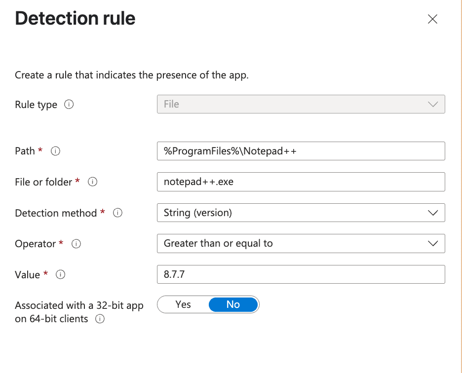
Task: Click the Value info icon
Action: [60, 275]
